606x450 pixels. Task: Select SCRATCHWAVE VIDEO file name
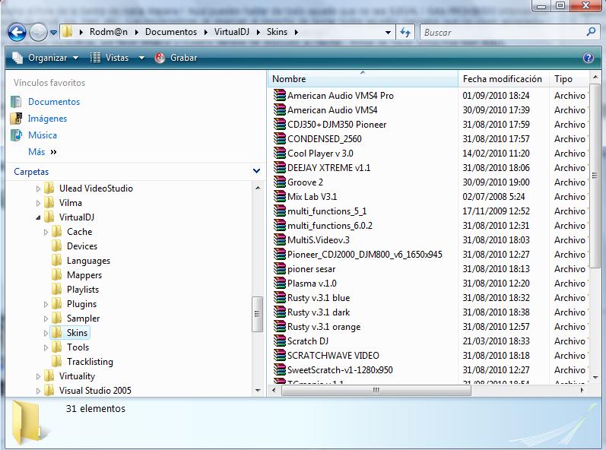coord(333,356)
